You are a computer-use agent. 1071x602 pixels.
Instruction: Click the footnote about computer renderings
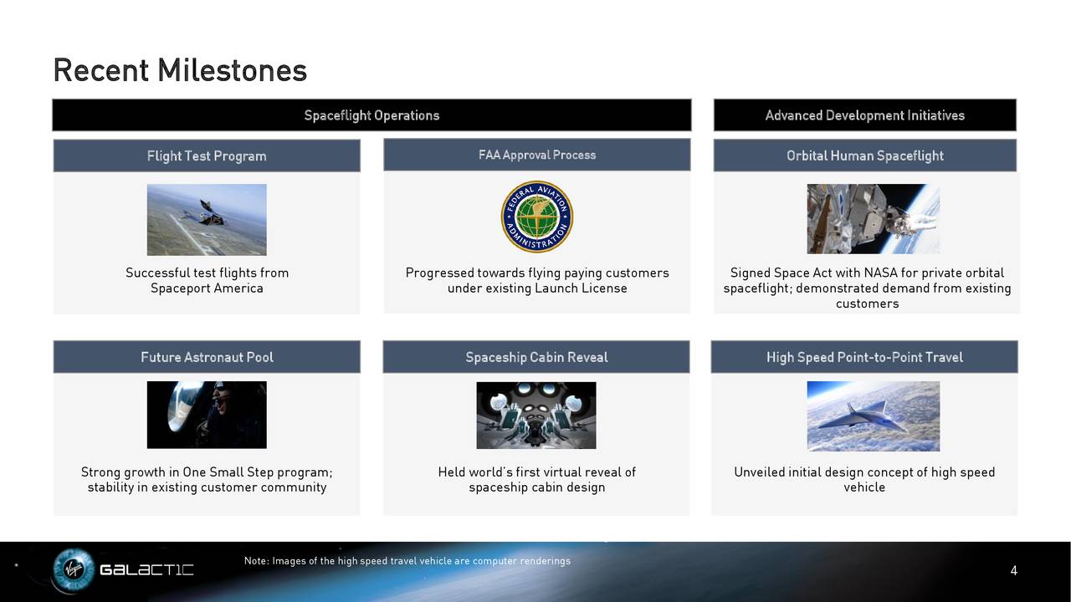[x=407, y=560]
